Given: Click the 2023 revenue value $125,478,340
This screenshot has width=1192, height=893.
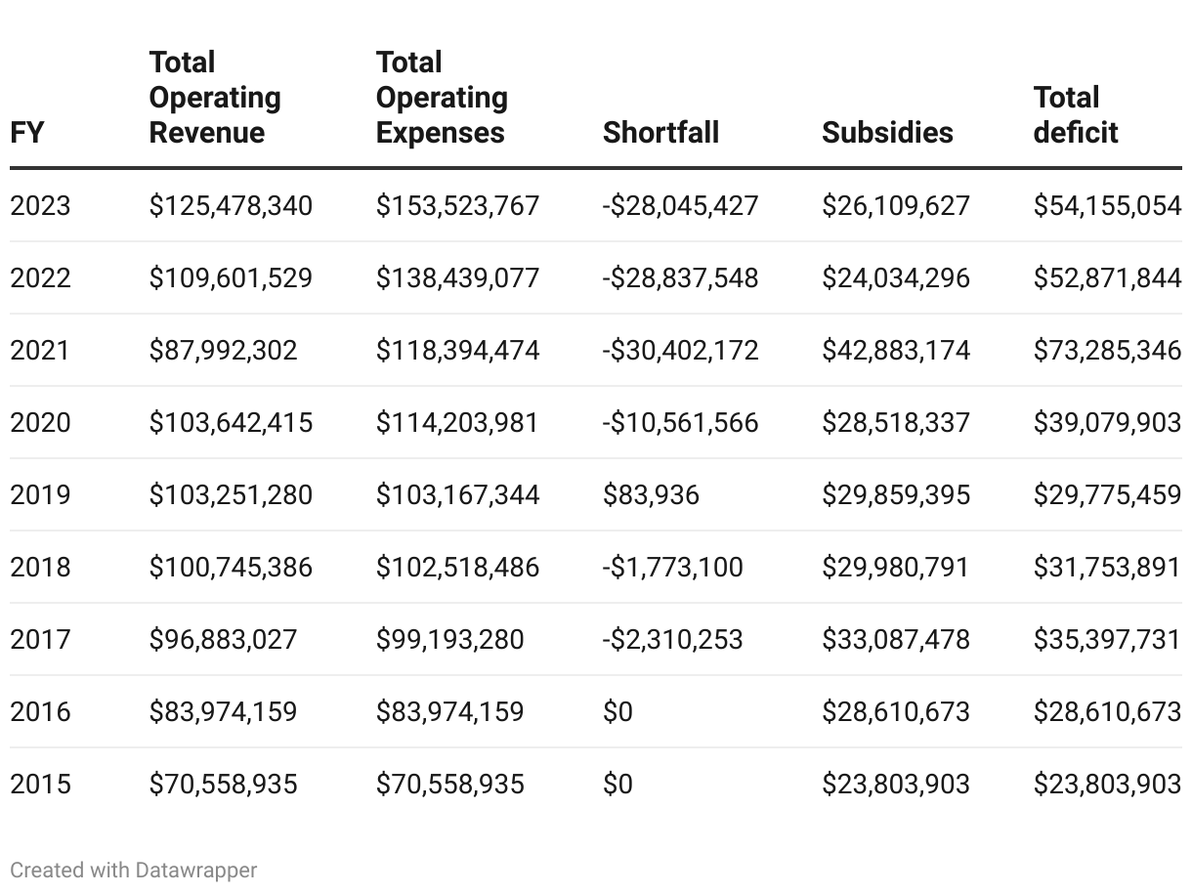Looking at the screenshot, I should coord(231,206).
